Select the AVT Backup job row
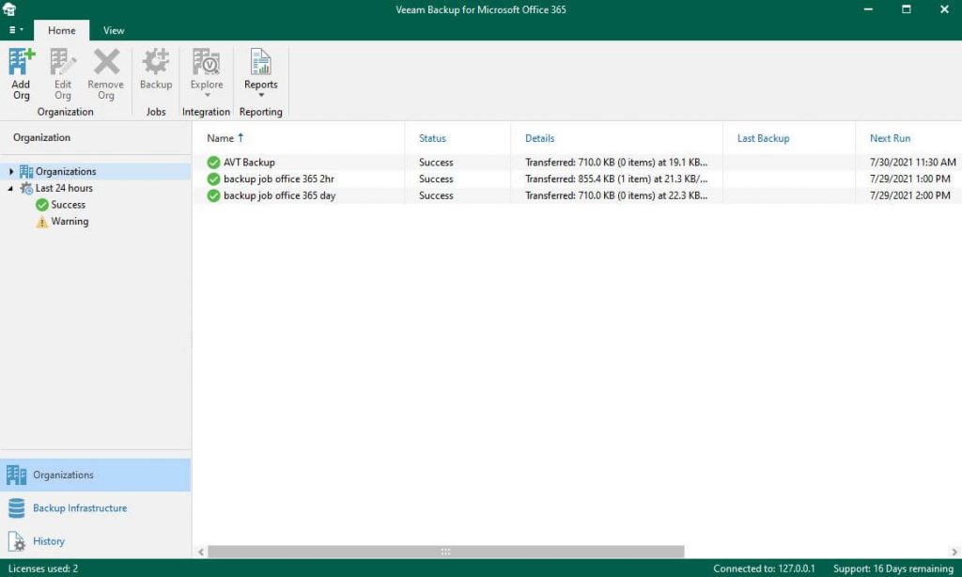Viewport: 962px width, 577px height. coord(577,162)
